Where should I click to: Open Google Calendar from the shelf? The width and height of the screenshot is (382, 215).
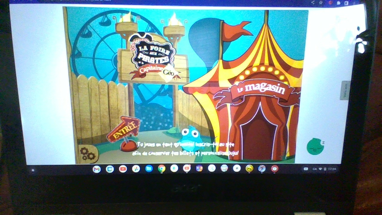tap(110, 169)
